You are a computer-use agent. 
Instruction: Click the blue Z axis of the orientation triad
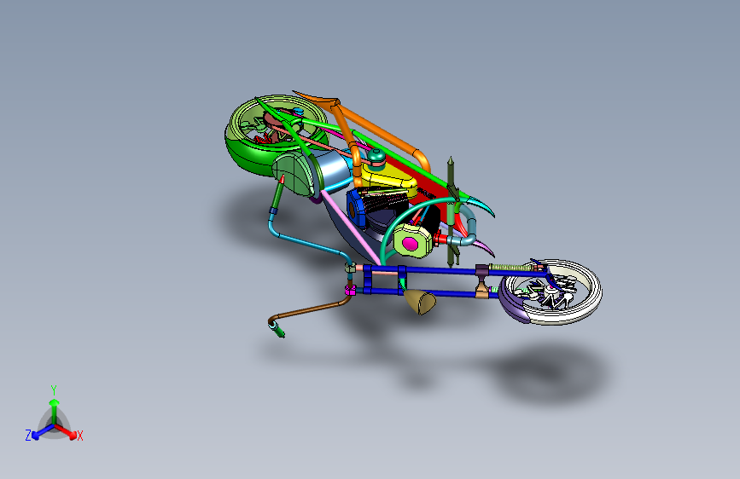[x=44, y=431]
